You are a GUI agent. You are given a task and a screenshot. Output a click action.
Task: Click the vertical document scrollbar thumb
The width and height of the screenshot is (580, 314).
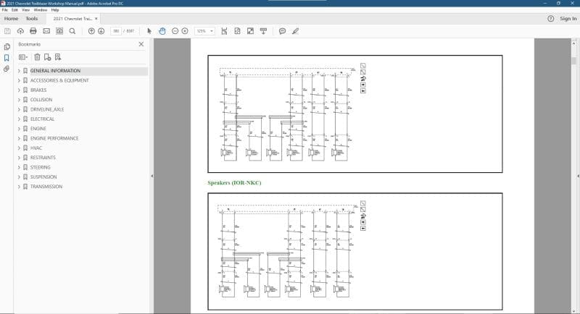(573, 61)
